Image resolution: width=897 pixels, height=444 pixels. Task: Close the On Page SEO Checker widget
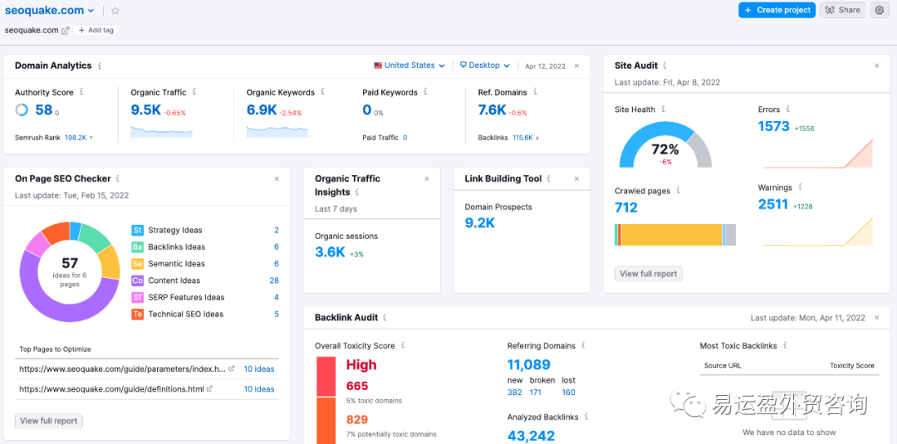(277, 178)
